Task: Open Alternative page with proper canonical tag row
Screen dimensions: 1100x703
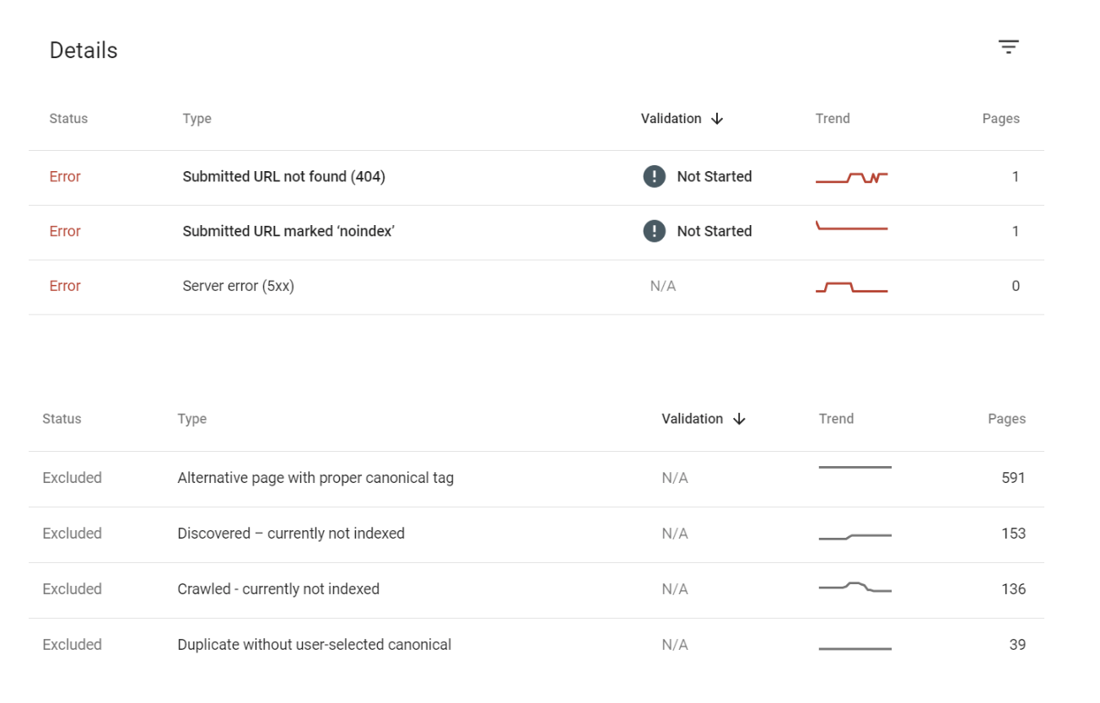Action: pos(537,479)
